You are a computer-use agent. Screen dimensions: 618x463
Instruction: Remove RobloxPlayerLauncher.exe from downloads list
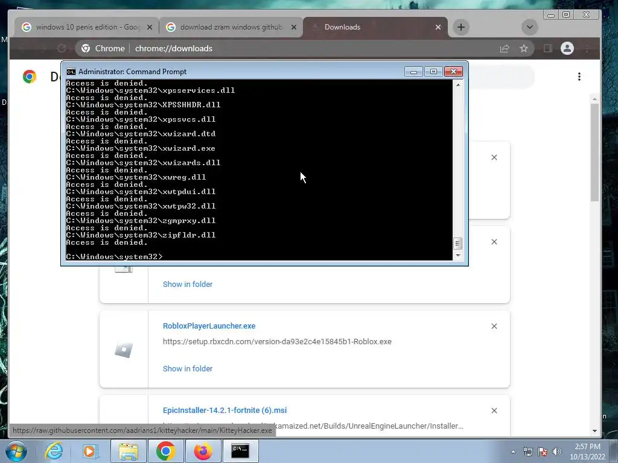point(494,326)
